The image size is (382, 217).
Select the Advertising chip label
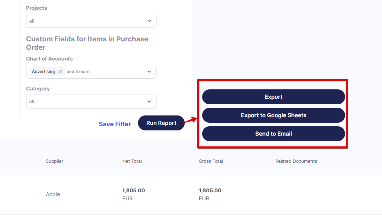(x=43, y=72)
